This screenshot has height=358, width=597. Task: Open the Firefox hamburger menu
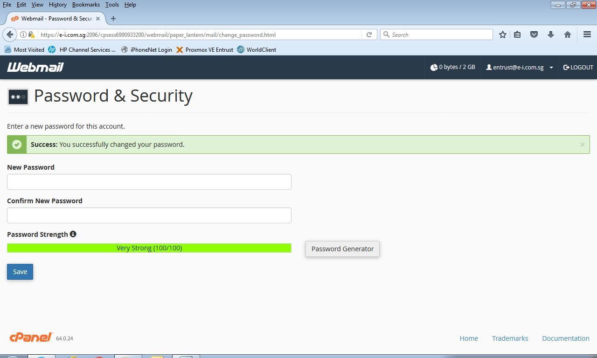click(587, 34)
